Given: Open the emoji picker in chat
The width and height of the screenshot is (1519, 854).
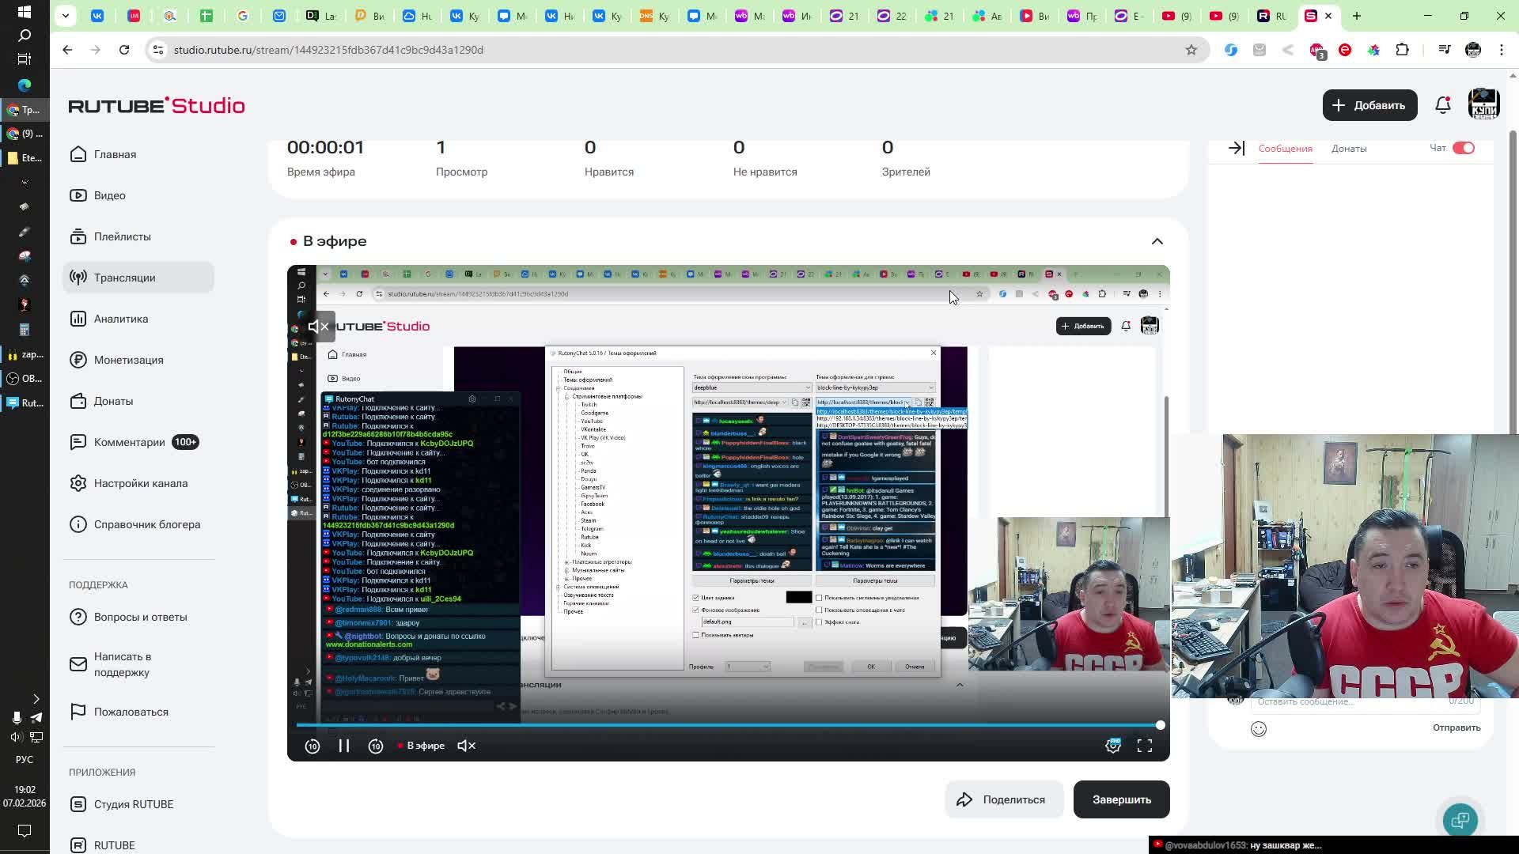Looking at the screenshot, I should tap(1258, 728).
